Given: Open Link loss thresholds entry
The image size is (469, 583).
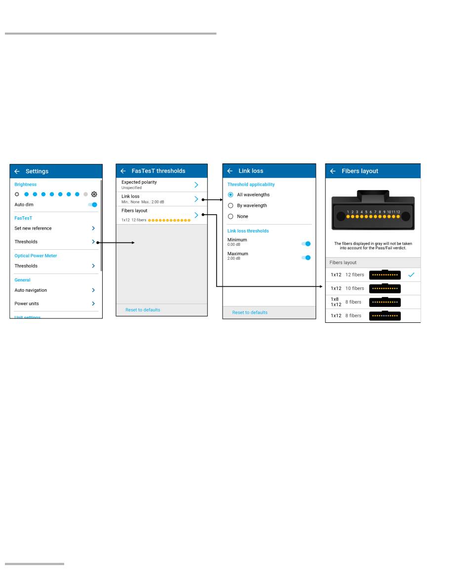Looking at the screenshot, I should (x=162, y=199).
